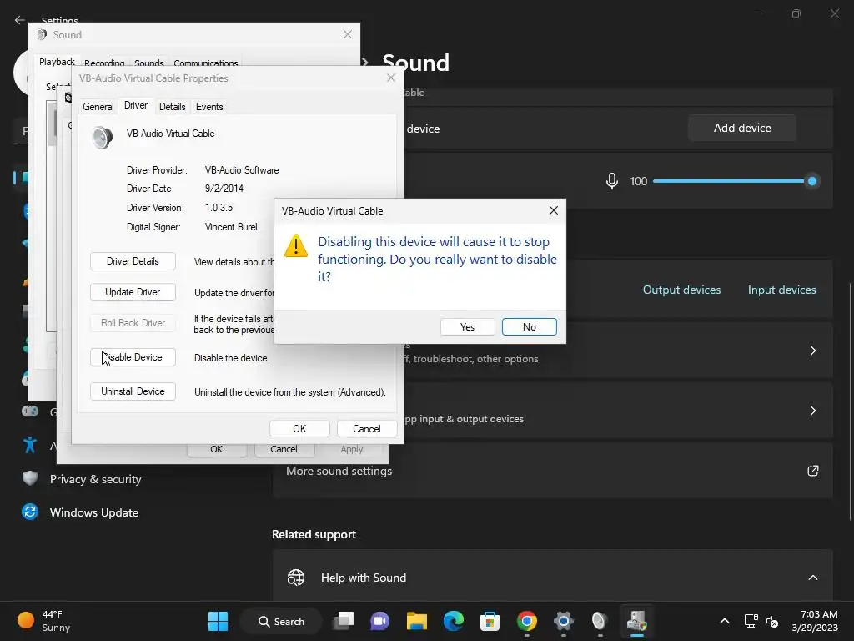This screenshot has width=854, height=641.
Task: Open the Sound speaker app in the taskbar
Action: 599,621
